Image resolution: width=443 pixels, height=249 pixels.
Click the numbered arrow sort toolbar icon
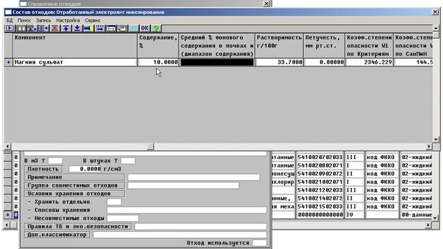tap(100, 28)
